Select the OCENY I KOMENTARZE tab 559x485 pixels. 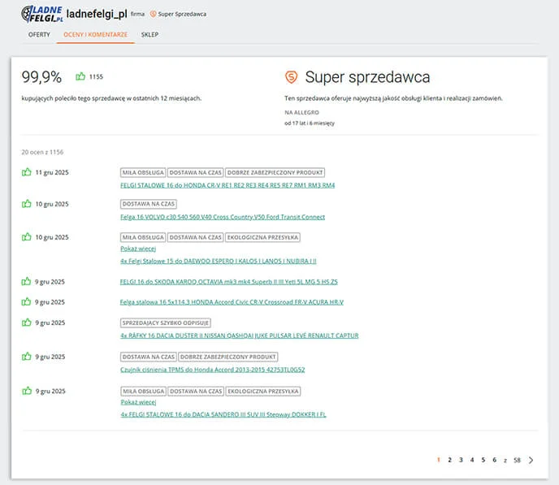95,35
